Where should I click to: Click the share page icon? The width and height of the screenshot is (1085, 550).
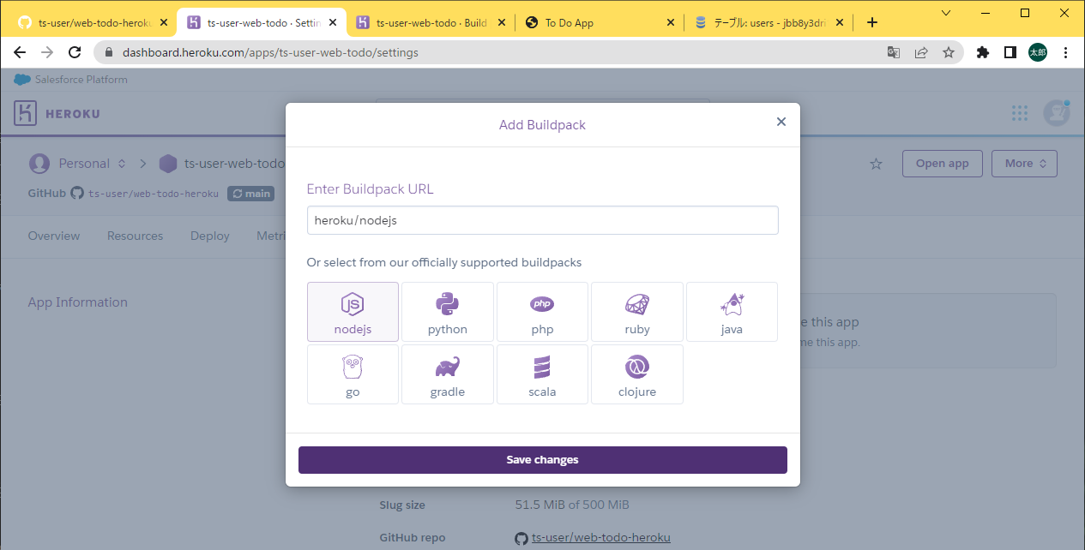pos(921,52)
